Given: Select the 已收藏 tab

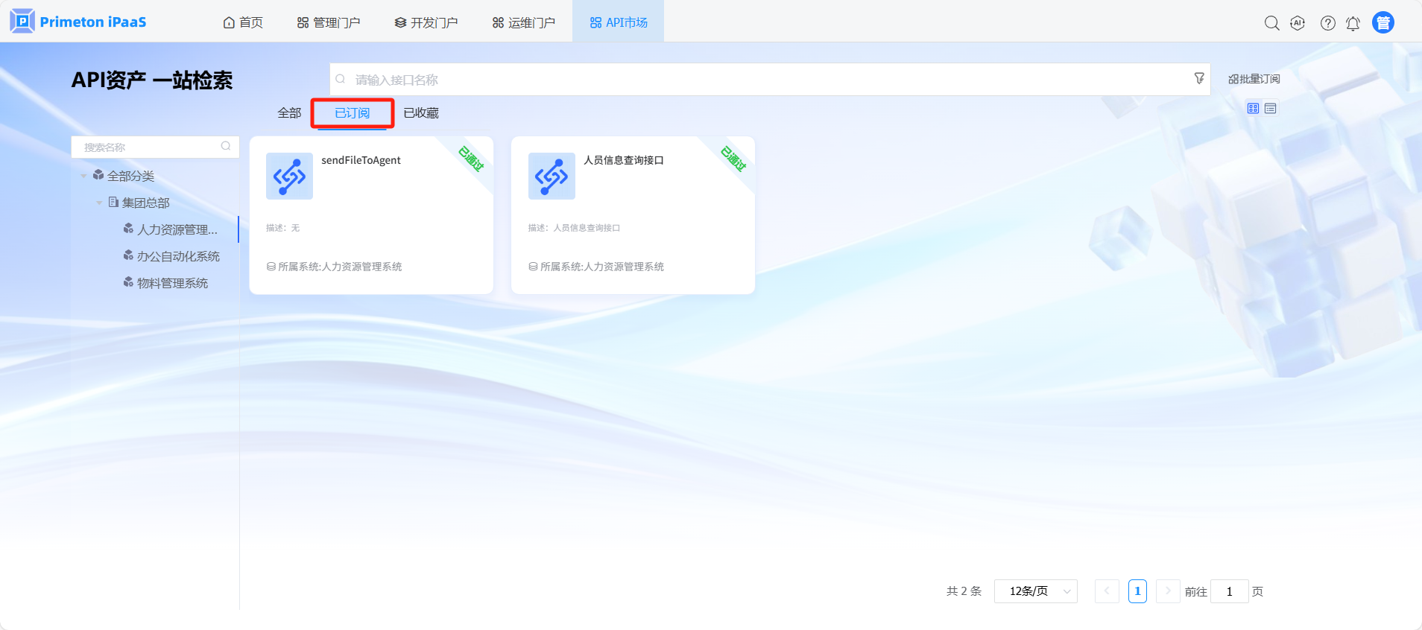Looking at the screenshot, I should 421,113.
